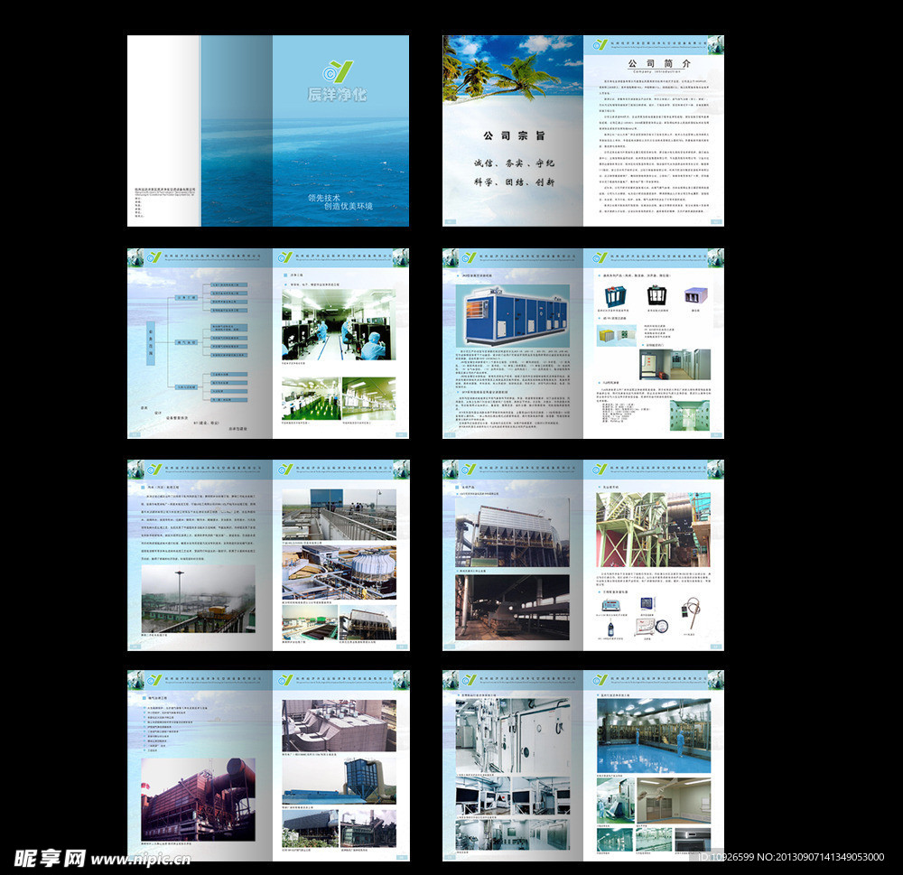Click the blue air handling unit image
Image resolution: width=903 pixels, height=875 pixels.
(x=513, y=315)
